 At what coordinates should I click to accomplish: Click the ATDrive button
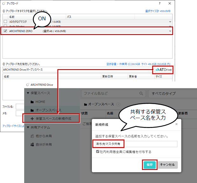click(x=163, y=70)
